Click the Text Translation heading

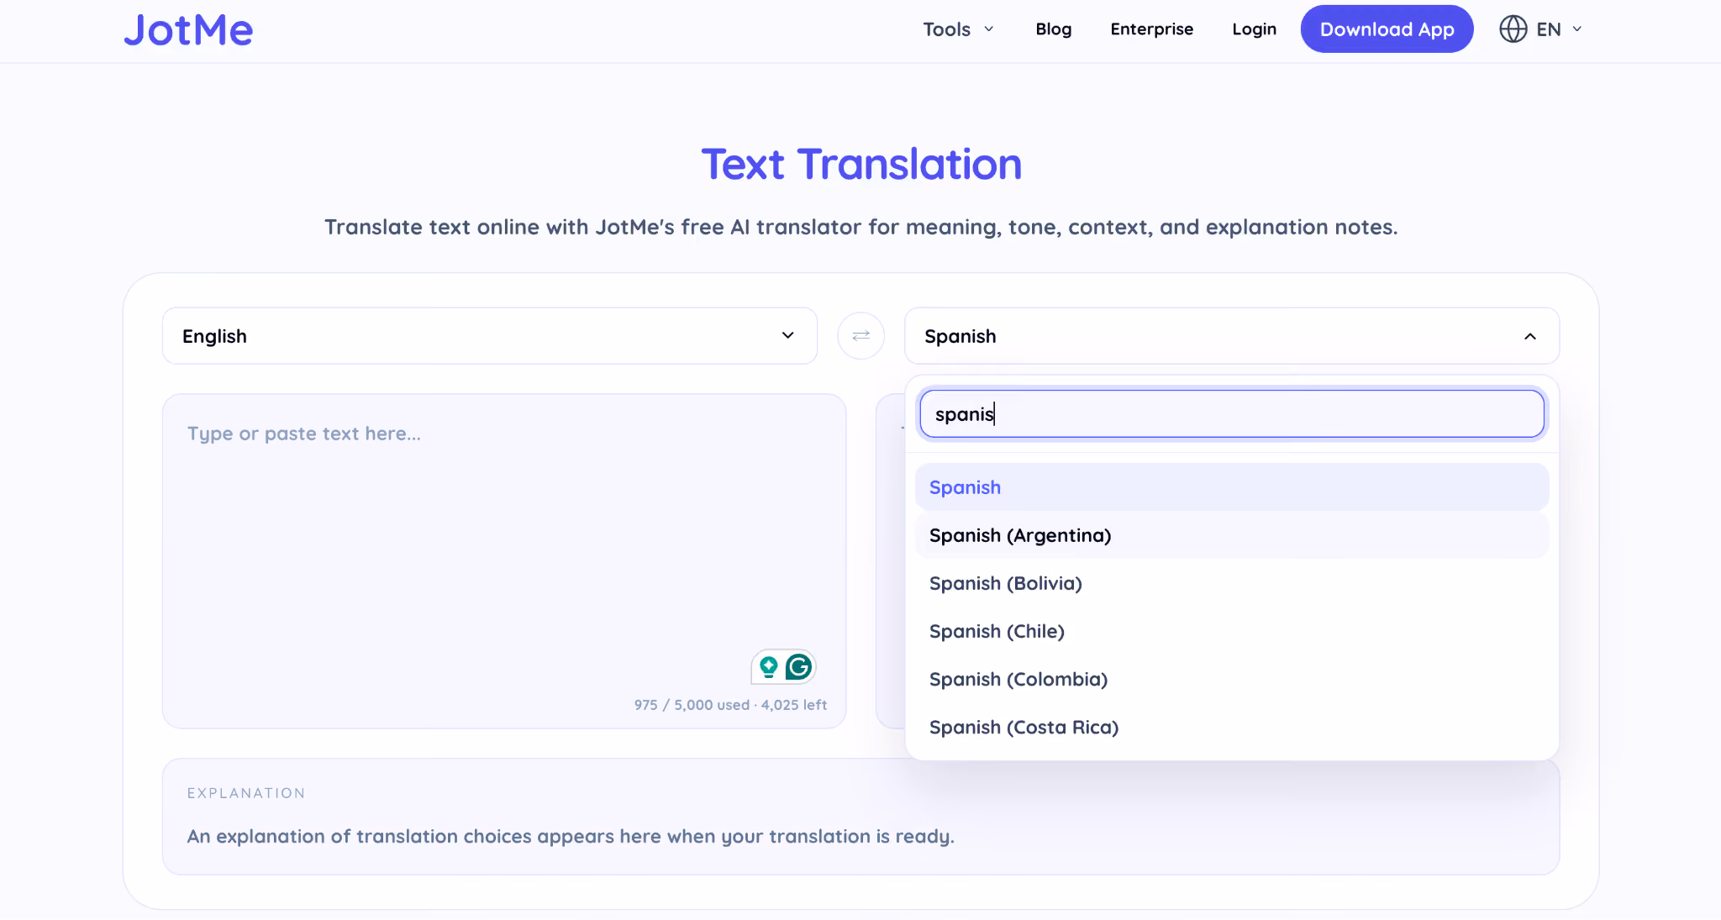pos(861,165)
